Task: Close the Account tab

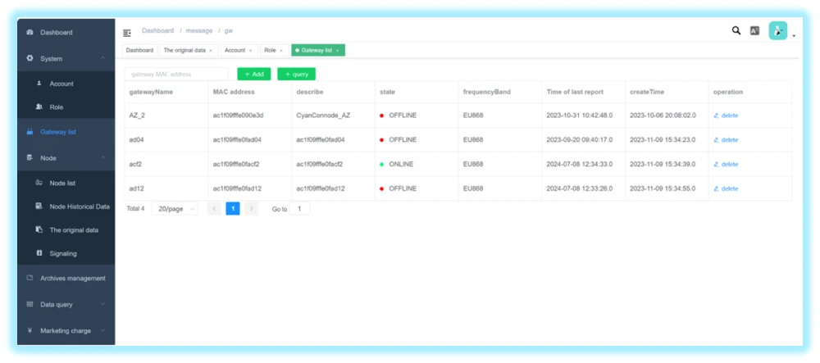Action: 251,51
